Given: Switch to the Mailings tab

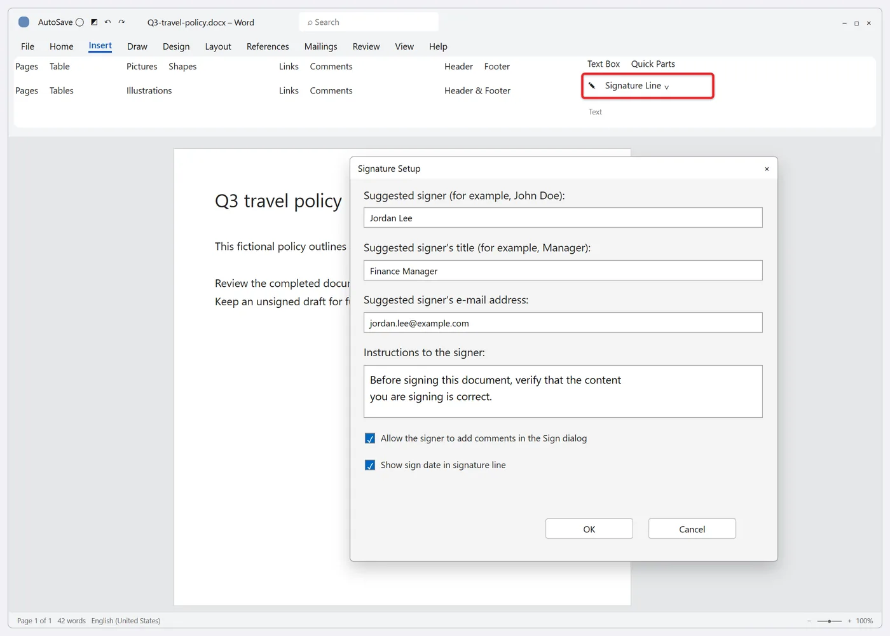Looking at the screenshot, I should click(321, 46).
